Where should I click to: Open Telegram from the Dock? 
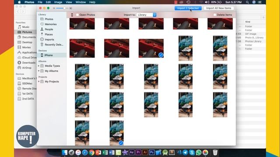(x=185, y=152)
